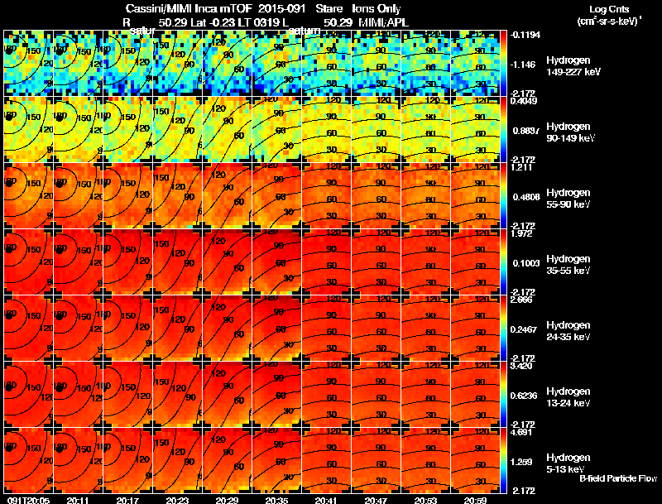Viewport: 662px width, 504px height.
Task: Click the 1.972 colorbar value
Action: (522, 234)
